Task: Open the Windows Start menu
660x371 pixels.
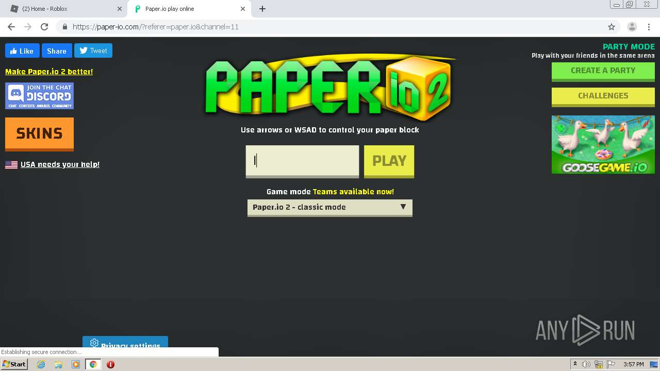Action: pos(14,364)
